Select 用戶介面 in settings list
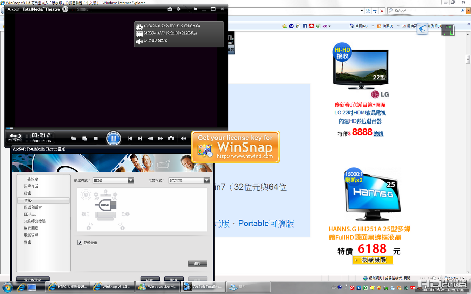471x294 pixels. click(x=31, y=186)
